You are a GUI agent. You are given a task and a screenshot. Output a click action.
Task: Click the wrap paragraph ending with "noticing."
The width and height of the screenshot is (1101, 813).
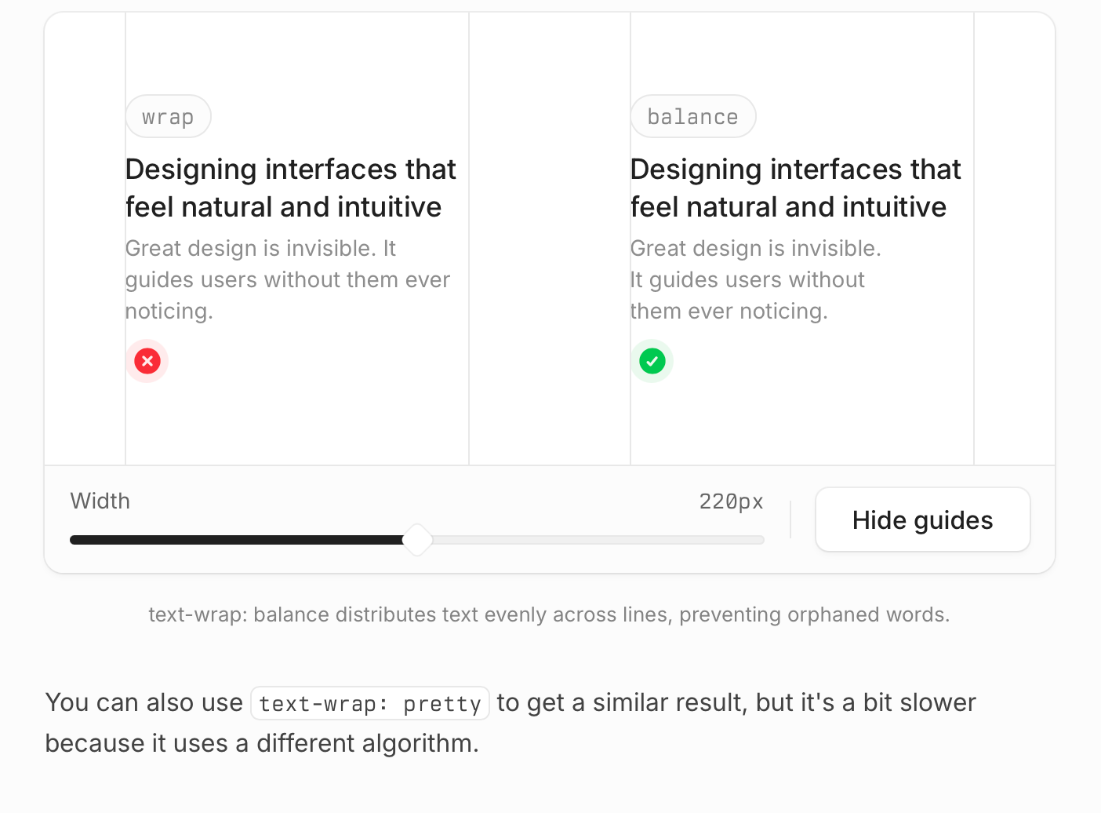click(287, 280)
